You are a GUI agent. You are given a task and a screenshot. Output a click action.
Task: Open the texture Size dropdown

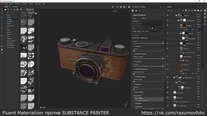point(146,28)
